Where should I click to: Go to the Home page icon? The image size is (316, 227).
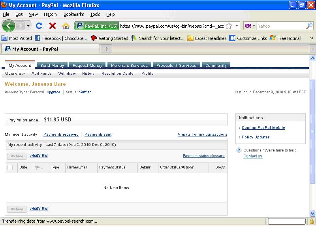pos(66,26)
